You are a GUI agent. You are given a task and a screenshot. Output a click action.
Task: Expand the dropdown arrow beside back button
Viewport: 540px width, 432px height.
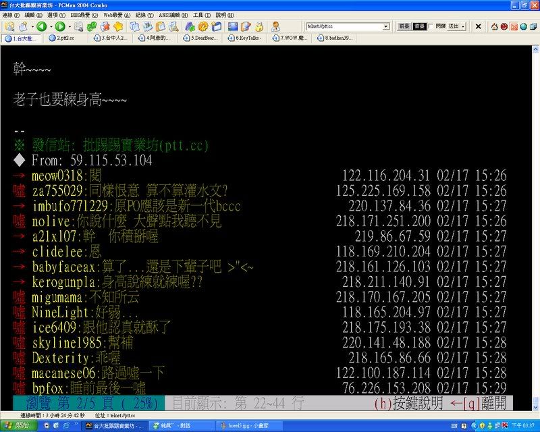click(x=49, y=26)
